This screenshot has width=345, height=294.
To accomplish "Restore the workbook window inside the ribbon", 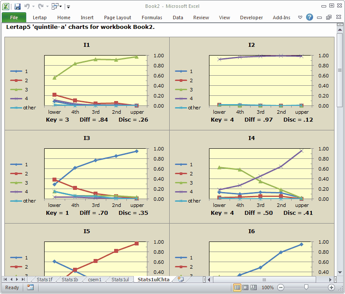I will [329, 17].
